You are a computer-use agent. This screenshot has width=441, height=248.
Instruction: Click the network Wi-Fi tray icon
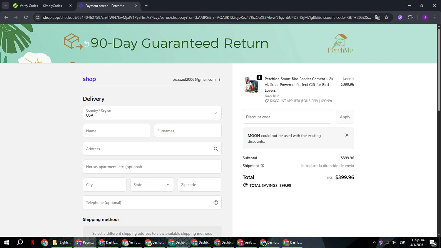coord(388,242)
